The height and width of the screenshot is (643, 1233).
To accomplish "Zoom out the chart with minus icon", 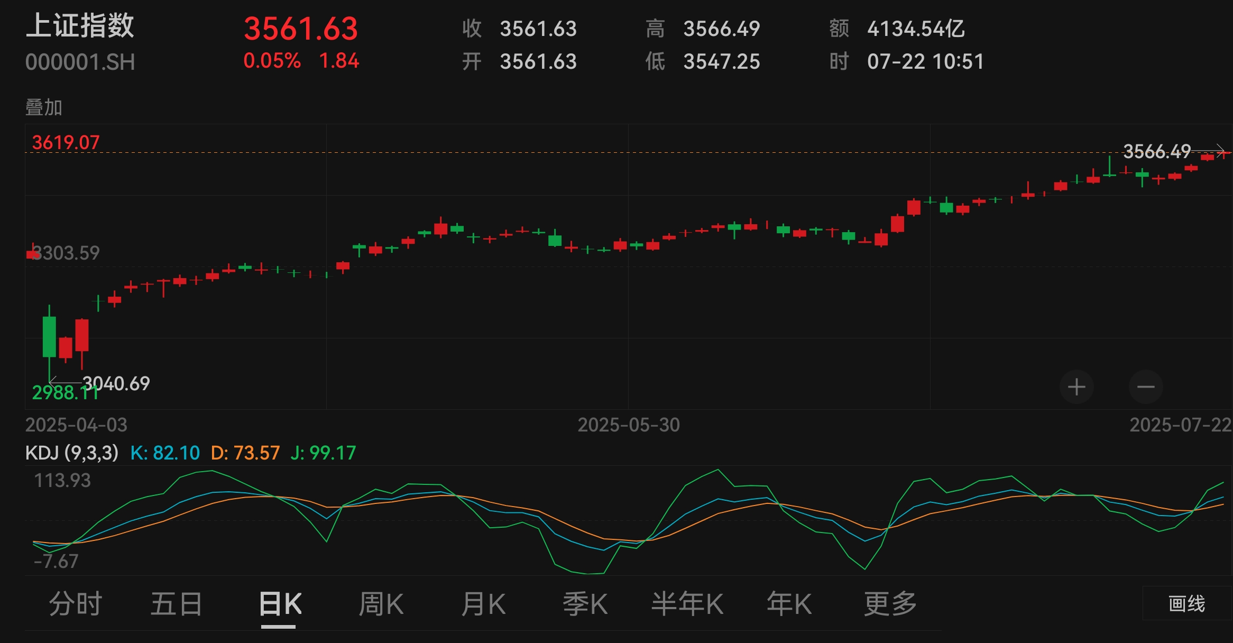I will pos(1146,387).
